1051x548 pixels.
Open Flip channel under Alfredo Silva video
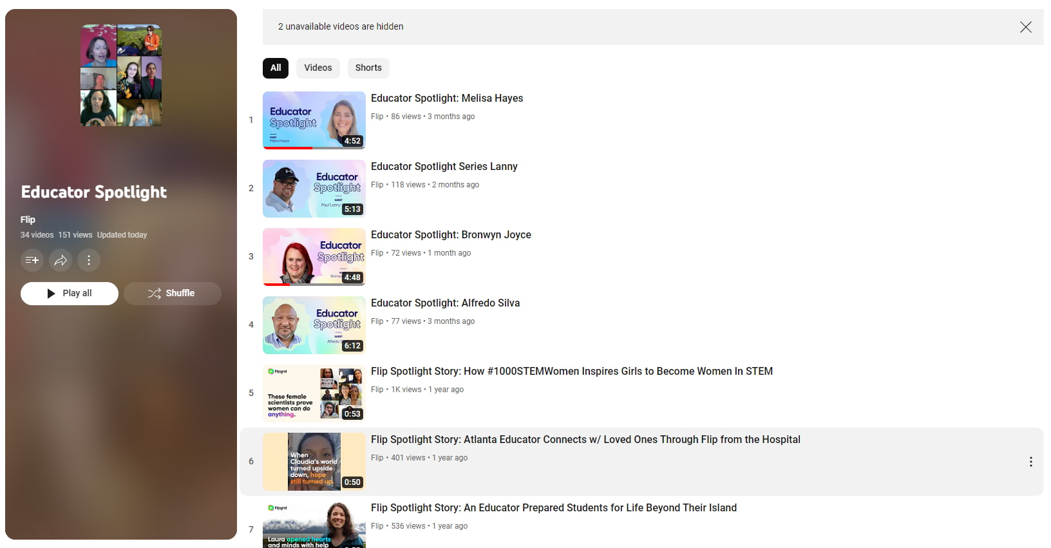click(377, 321)
